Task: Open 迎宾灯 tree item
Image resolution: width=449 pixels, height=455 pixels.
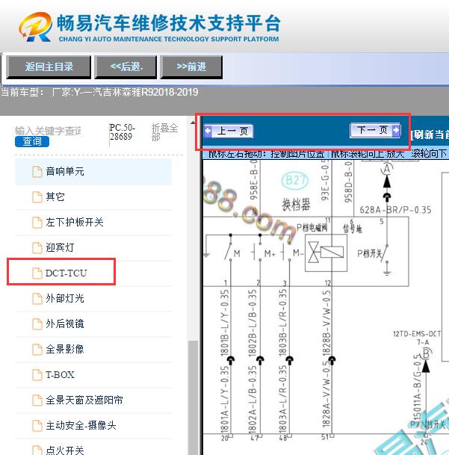Action: [x=93, y=247]
